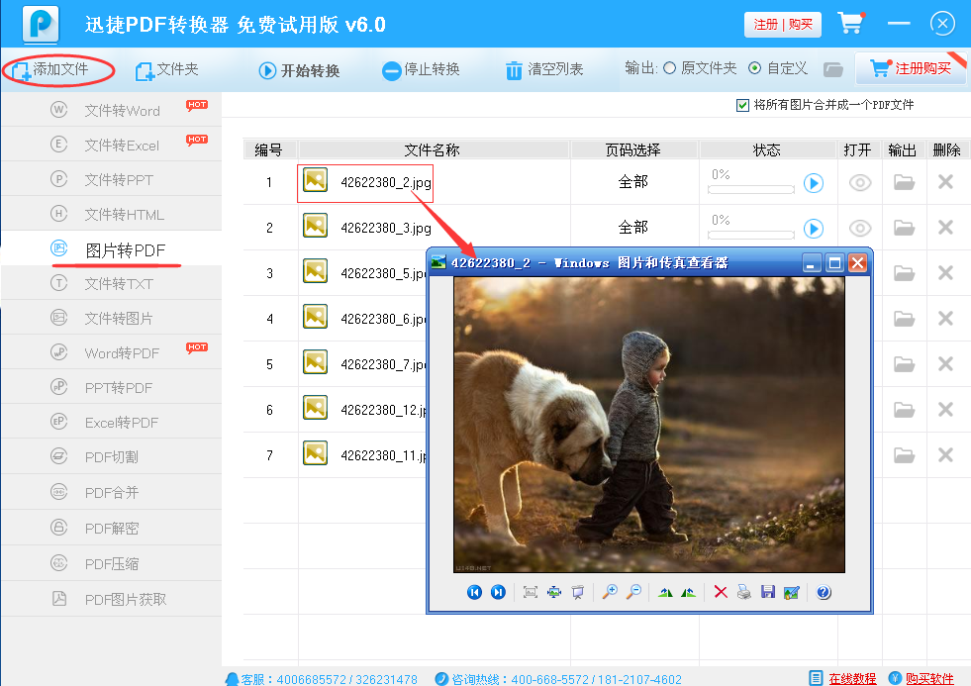Help icon in picture viewer toolbar

pyautogui.click(x=824, y=593)
